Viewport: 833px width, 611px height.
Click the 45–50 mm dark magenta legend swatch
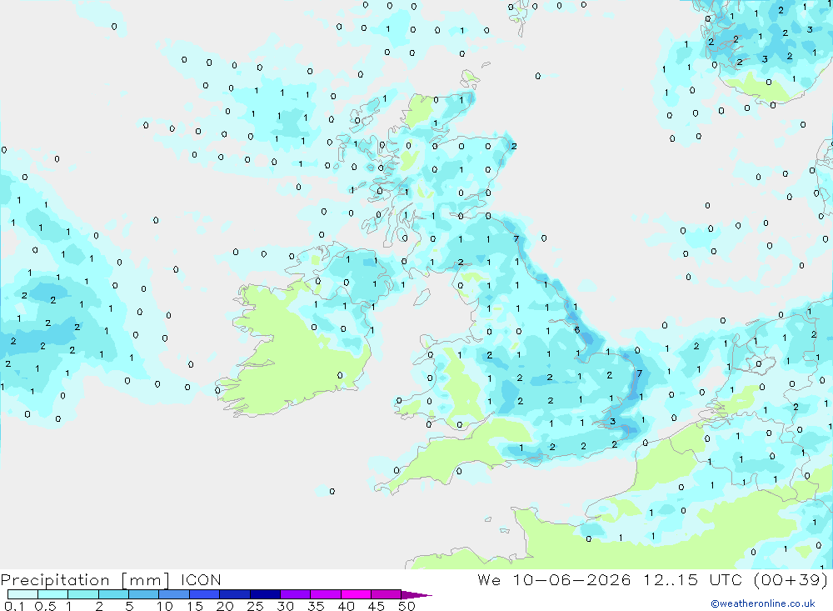pyautogui.click(x=386, y=594)
